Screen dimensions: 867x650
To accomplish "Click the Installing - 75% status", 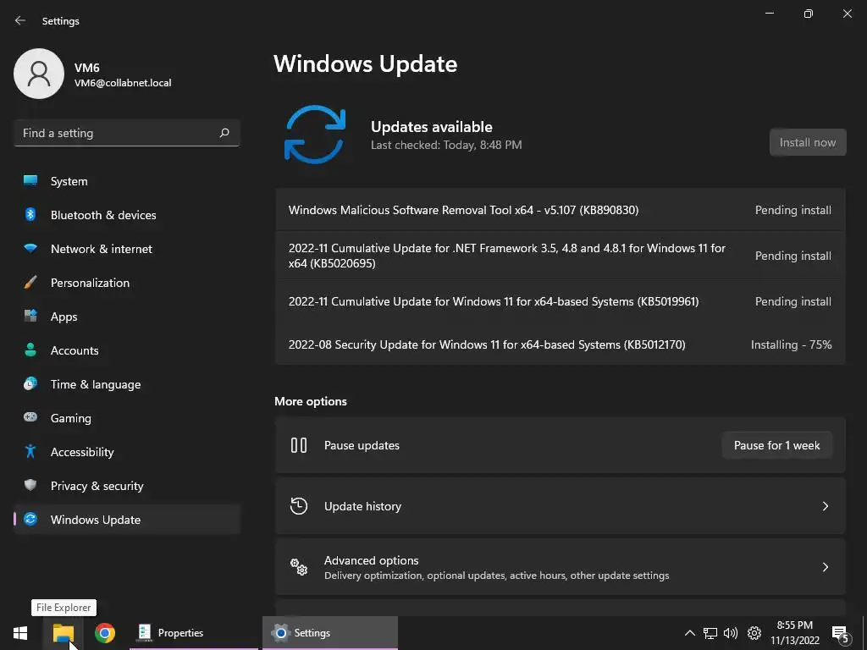I will 792,344.
